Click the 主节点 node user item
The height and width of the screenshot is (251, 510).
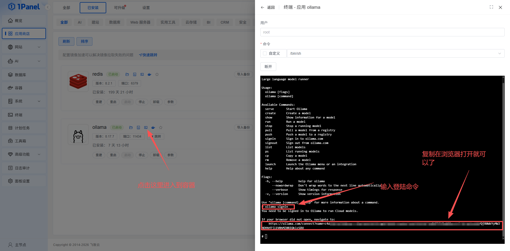(17, 245)
